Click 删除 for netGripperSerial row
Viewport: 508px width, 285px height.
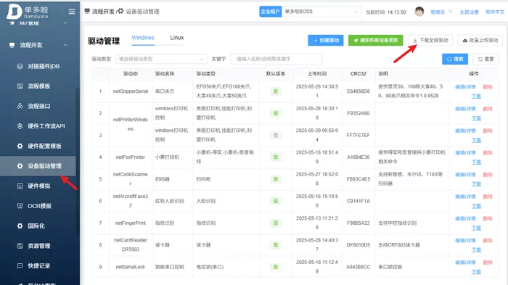pyautogui.click(x=487, y=87)
